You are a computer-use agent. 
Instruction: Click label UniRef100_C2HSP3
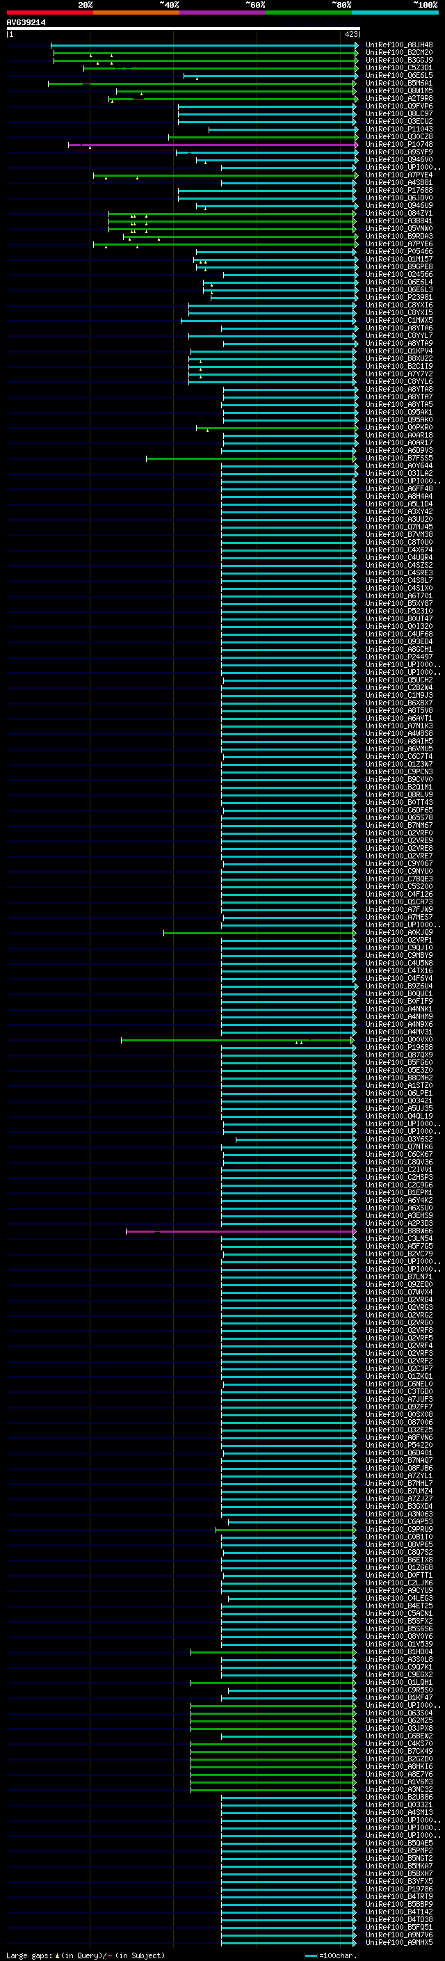(x=399, y=1178)
